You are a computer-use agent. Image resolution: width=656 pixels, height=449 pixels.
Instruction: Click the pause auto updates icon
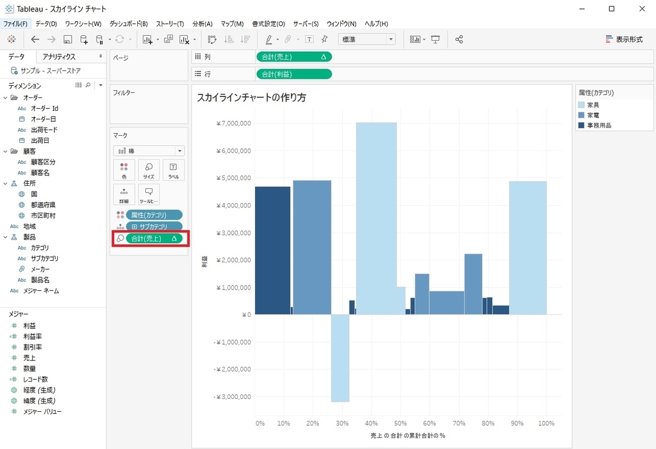pyautogui.click(x=99, y=39)
